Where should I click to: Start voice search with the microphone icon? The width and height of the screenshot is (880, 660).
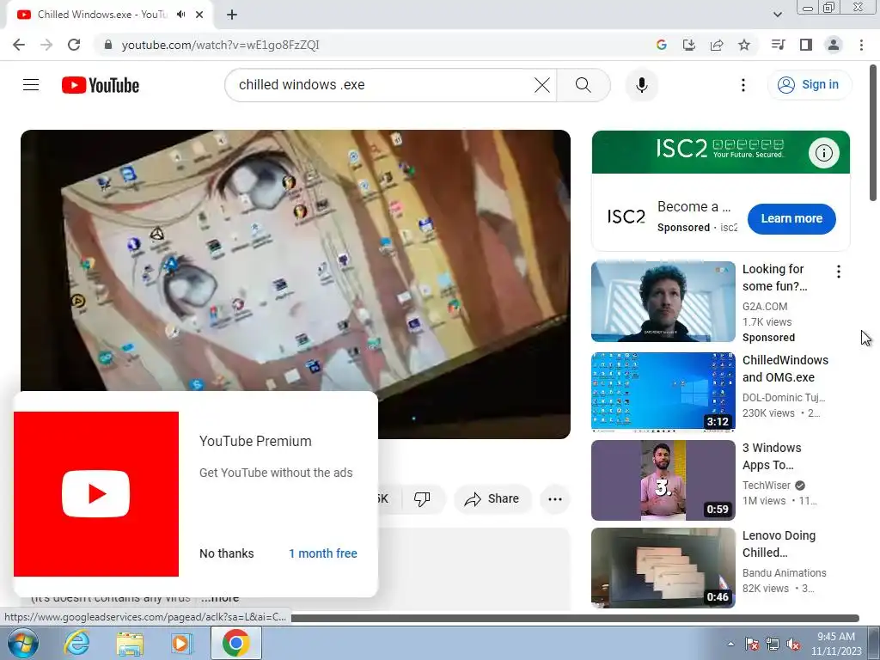point(641,85)
